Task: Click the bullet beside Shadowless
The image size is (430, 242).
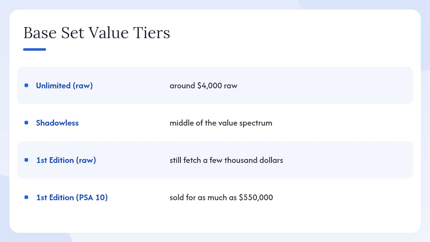Action: coord(26,123)
